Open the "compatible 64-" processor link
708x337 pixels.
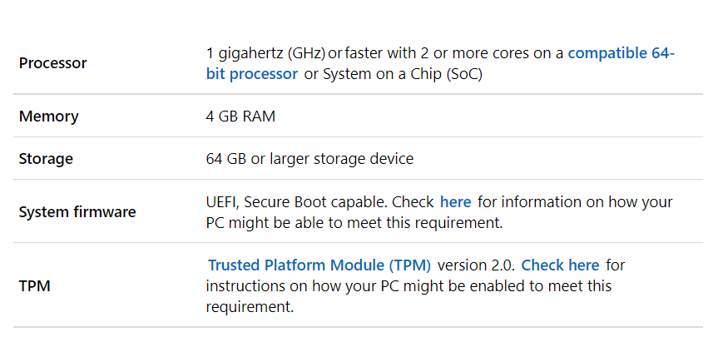[x=621, y=53]
